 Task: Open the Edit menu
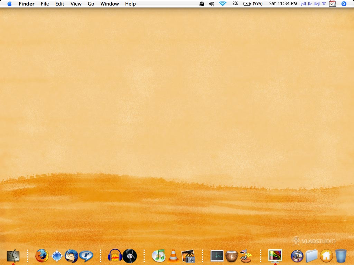click(59, 4)
